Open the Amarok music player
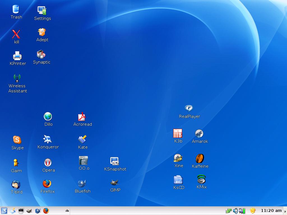 tap(199, 134)
